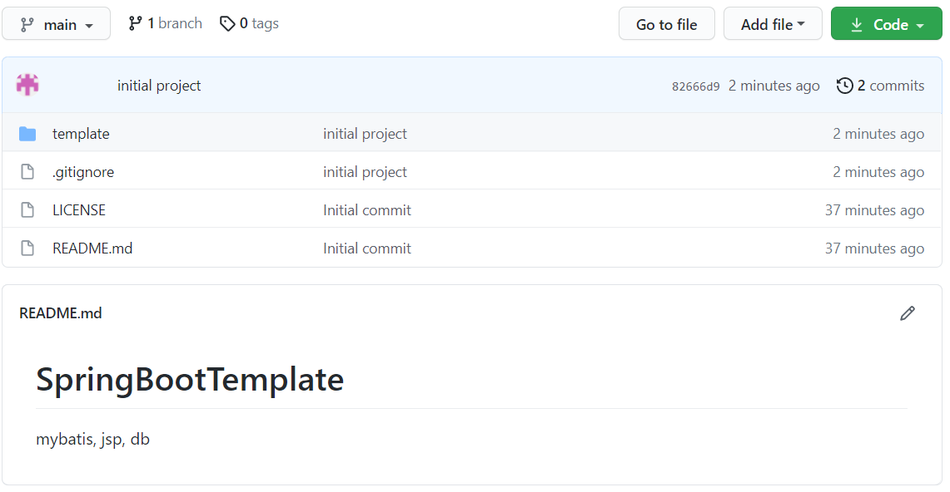Open the README.md file in list
Image resolution: width=950 pixels, height=492 pixels.
(92, 248)
